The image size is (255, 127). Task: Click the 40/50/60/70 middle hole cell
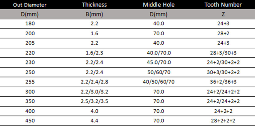tap(159, 82)
